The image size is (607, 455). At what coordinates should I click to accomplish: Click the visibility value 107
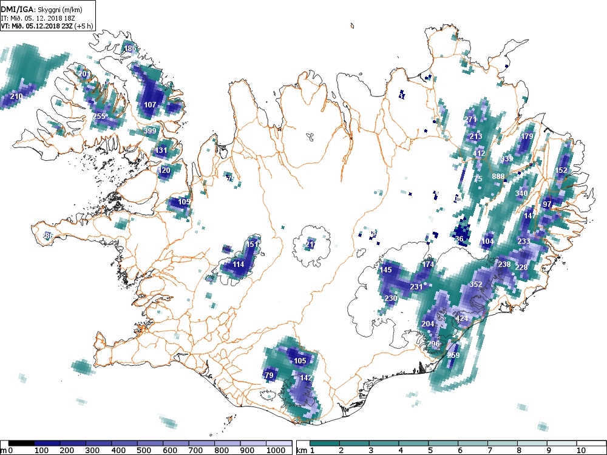(x=150, y=104)
